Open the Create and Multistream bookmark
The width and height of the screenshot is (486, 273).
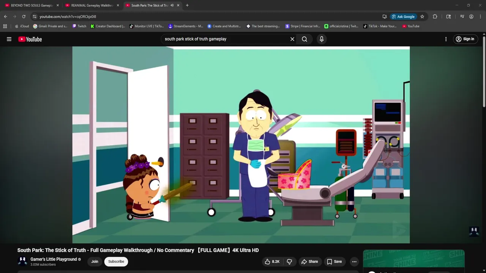click(x=224, y=26)
